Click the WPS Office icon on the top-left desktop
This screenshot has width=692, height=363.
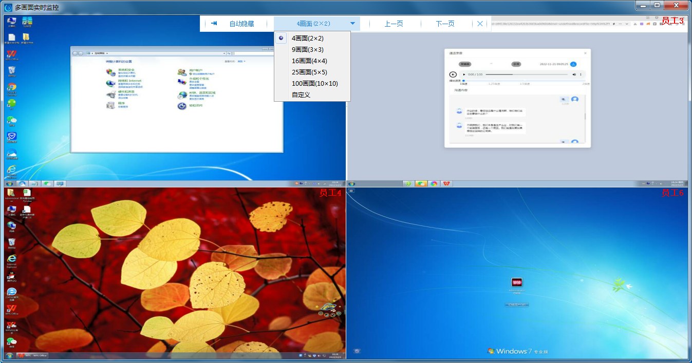coord(11,54)
